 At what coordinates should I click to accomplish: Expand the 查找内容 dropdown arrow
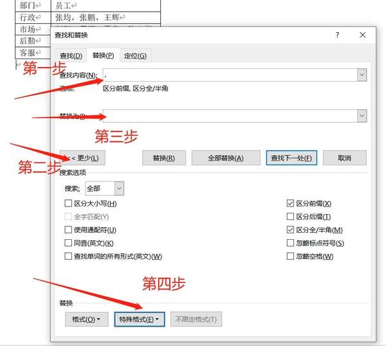point(362,75)
